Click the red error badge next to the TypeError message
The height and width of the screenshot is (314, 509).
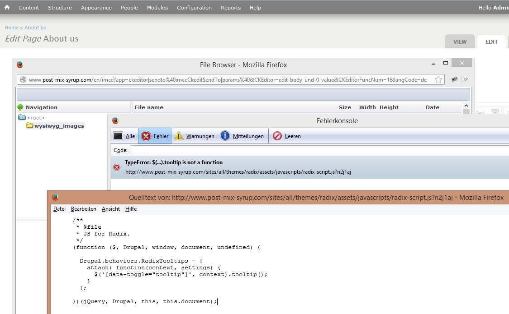[x=117, y=167]
